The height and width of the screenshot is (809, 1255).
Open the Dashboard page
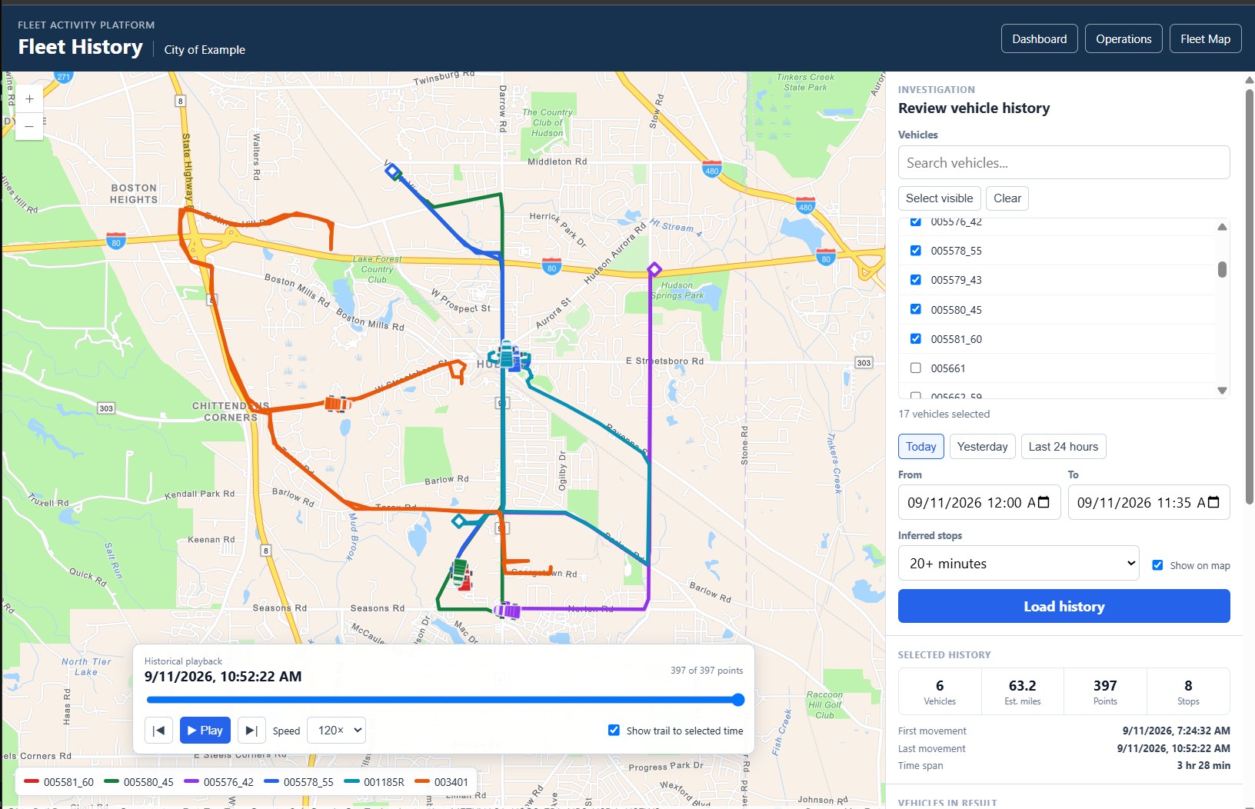click(x=1040, y=39)
